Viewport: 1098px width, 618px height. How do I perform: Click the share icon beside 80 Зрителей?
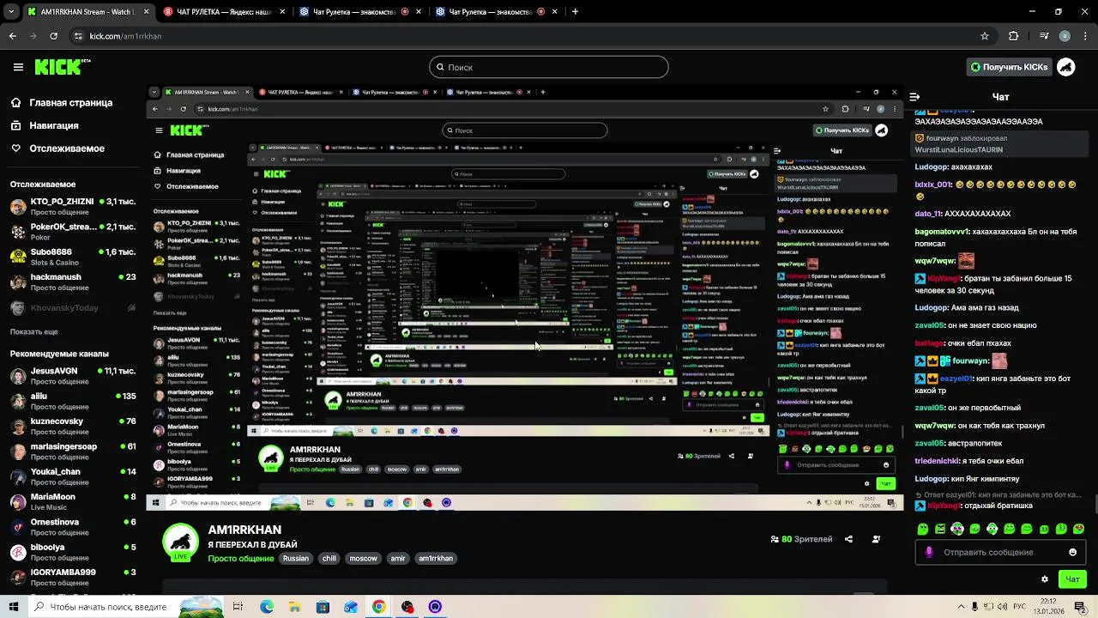(848, 539)
